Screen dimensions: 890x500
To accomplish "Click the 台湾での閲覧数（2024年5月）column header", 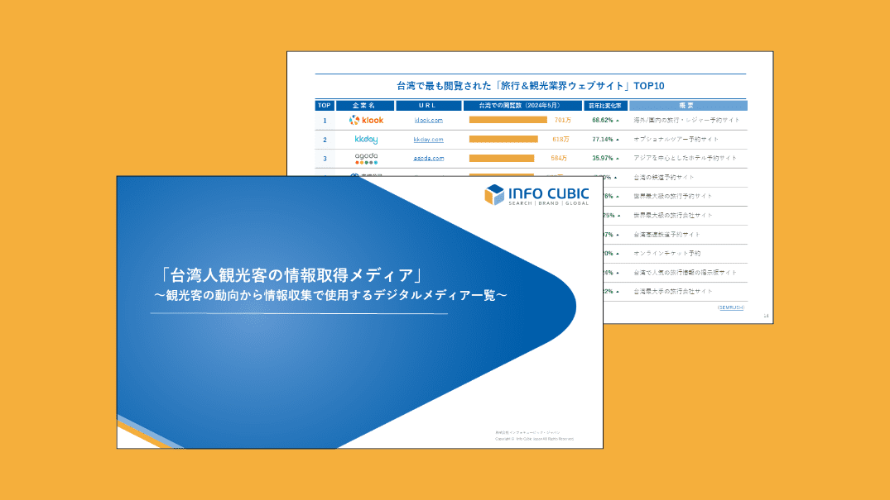I will click(522, 106).
